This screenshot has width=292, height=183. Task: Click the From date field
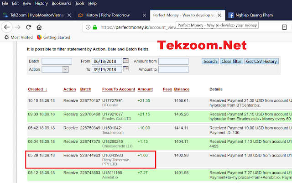pos(107,61)
